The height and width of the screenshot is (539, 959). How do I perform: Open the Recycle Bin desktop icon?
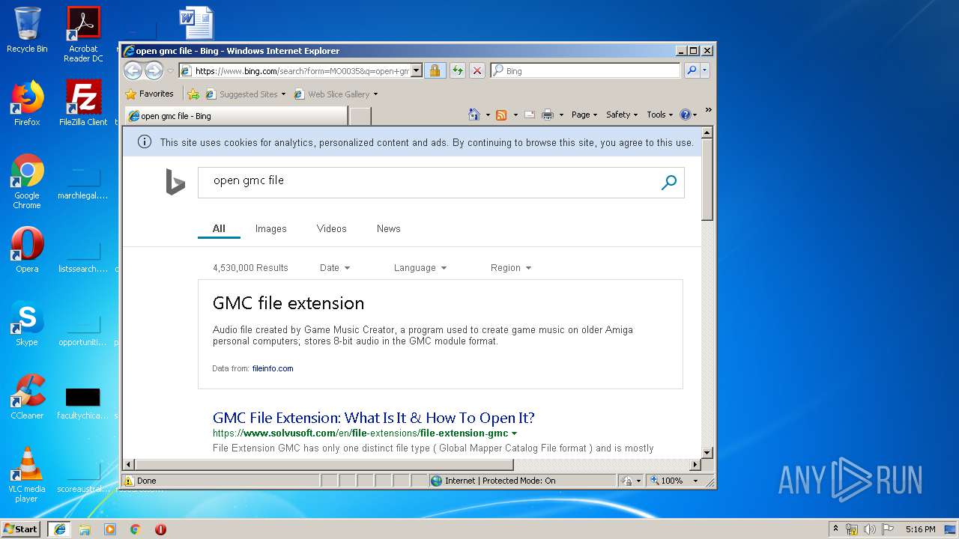tap(27, 30)
